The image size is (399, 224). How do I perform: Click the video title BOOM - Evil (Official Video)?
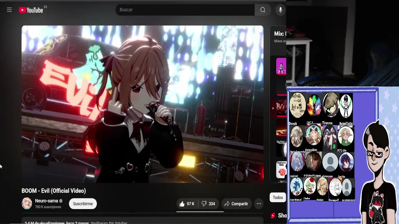coord(54,191)
